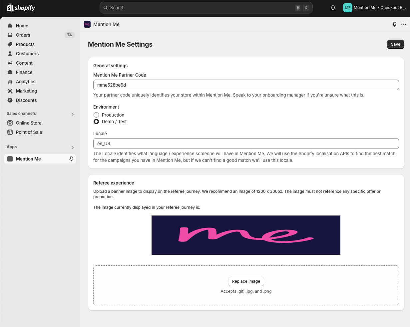This screenshot has height=327, width=410.
Task: Click the pin icon in app header
Action: click(x=394, y=24)
